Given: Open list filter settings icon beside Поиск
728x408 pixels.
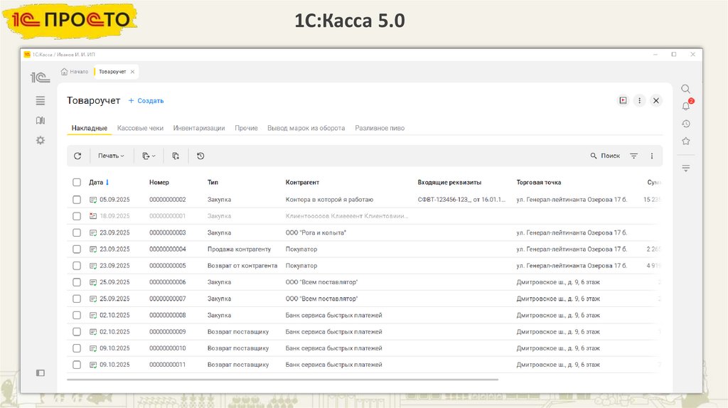Looking at the screenshot, I should (x=633, y=156).
